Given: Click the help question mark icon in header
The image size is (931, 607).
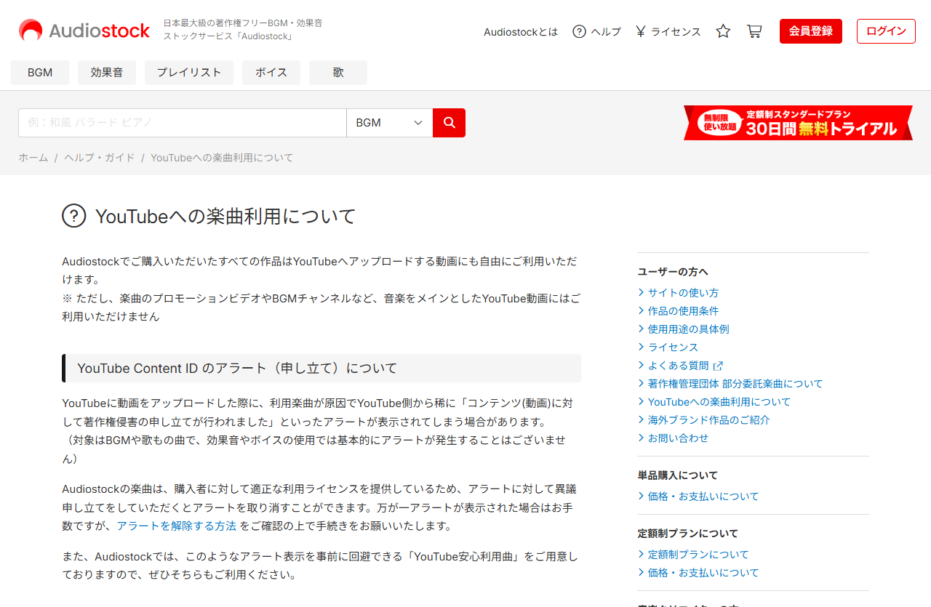Looking at the screenshot, I should pyautogui.click(x=579, y=31).
